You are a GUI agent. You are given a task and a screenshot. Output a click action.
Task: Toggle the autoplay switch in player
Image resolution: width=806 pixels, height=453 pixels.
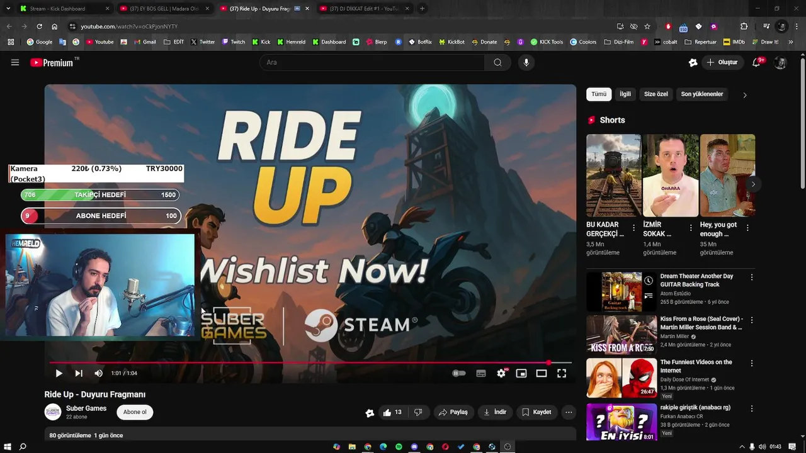tap(459, 373)
